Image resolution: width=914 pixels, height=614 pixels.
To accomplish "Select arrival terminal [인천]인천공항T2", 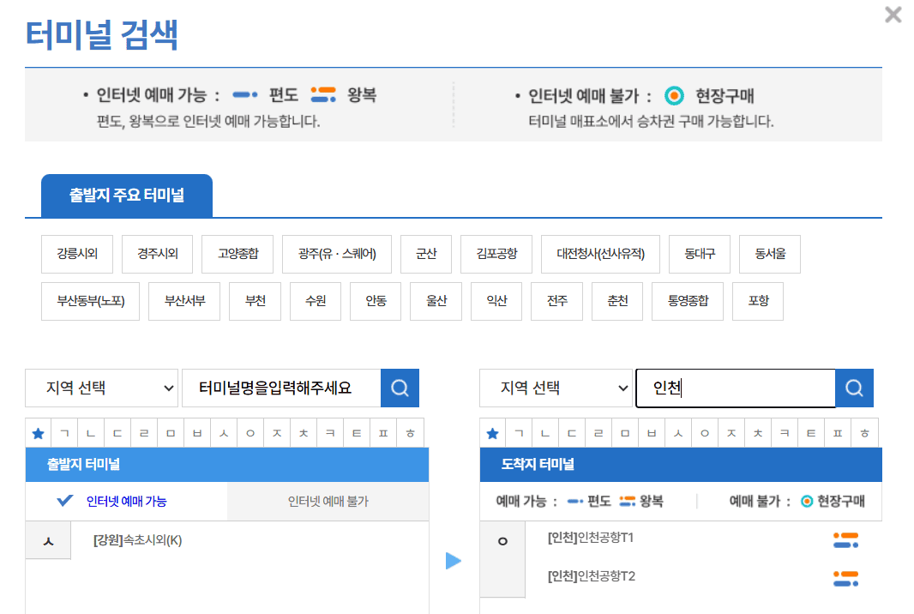I will pos(591,576).
